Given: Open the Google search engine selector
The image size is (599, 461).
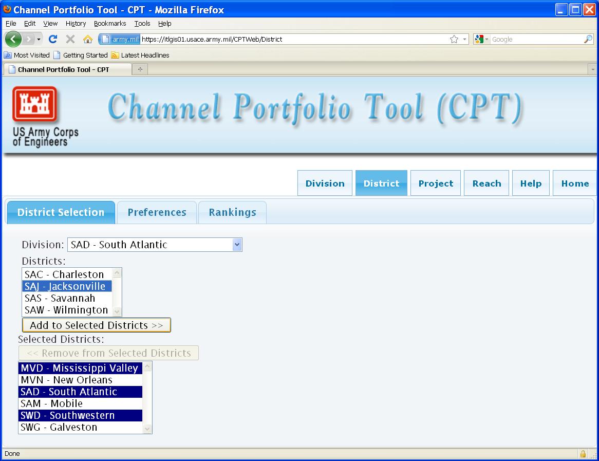Looking at the screenshot, I should (481, 39).
